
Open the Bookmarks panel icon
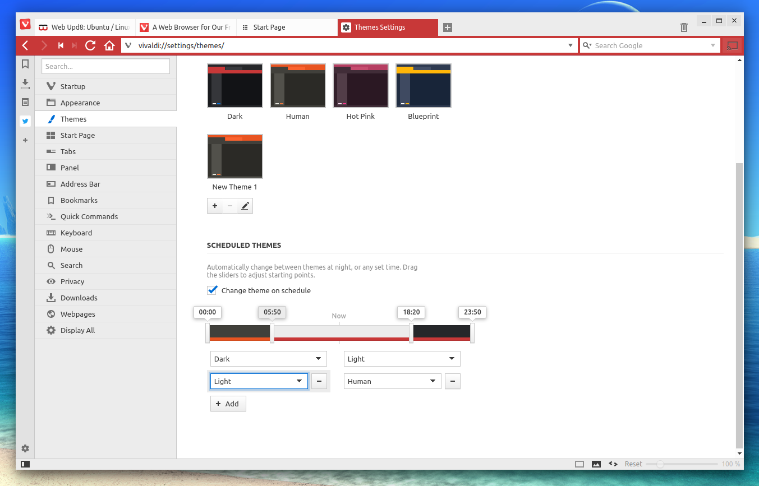tap(25, 64)
